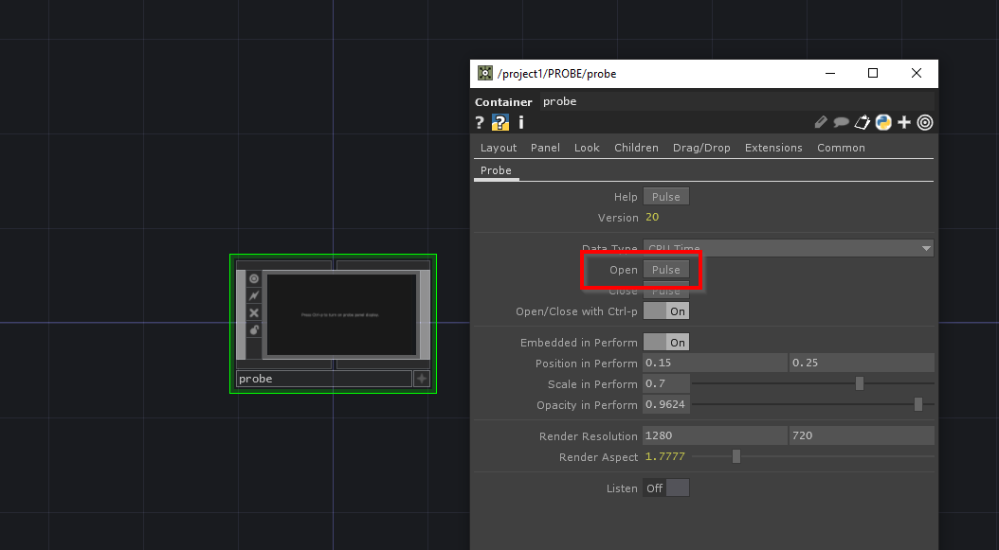999x550 pixels.
Task: Click the Version value 20
Action: click(652, 217)
